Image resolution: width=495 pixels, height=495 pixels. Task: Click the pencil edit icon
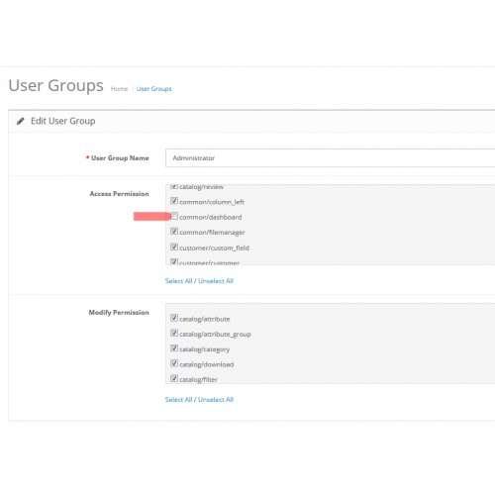pyautogui.click(x=21, y=121)
